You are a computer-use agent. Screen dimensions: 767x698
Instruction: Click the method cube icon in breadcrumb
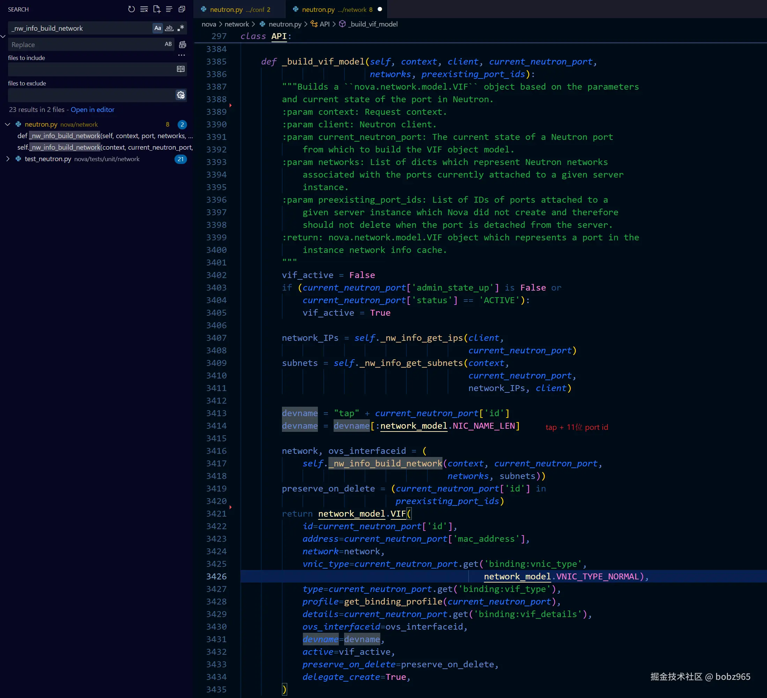(342, 24)
